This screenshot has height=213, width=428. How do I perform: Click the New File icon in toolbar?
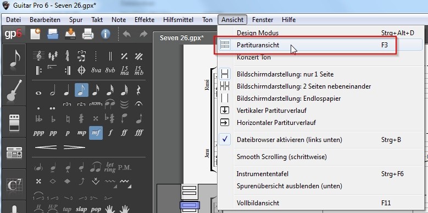tap(35, 34)
